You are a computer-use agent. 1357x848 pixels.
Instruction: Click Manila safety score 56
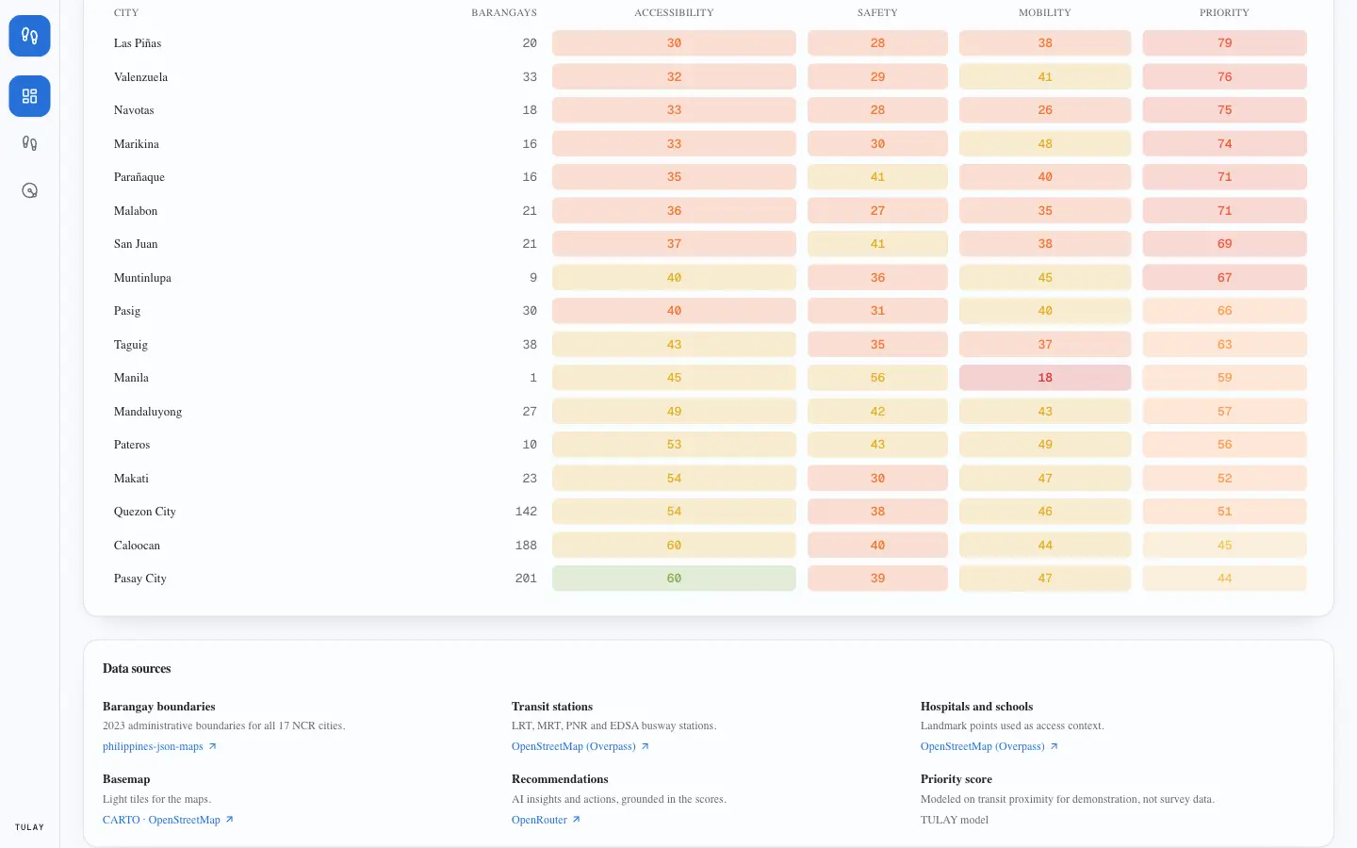pyautogui.click(x=877, y=378)
